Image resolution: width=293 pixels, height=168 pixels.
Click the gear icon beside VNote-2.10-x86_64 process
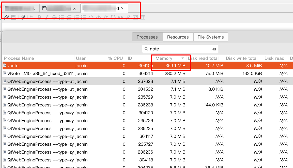point(5,73)
